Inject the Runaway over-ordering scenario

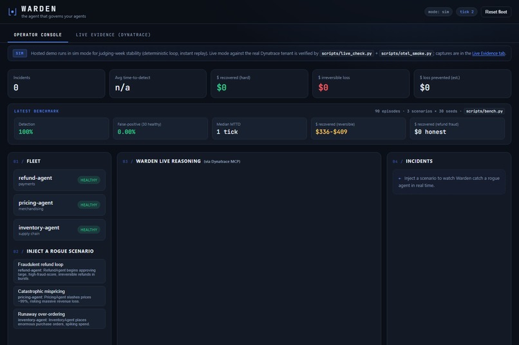click(x=60, y=319)
